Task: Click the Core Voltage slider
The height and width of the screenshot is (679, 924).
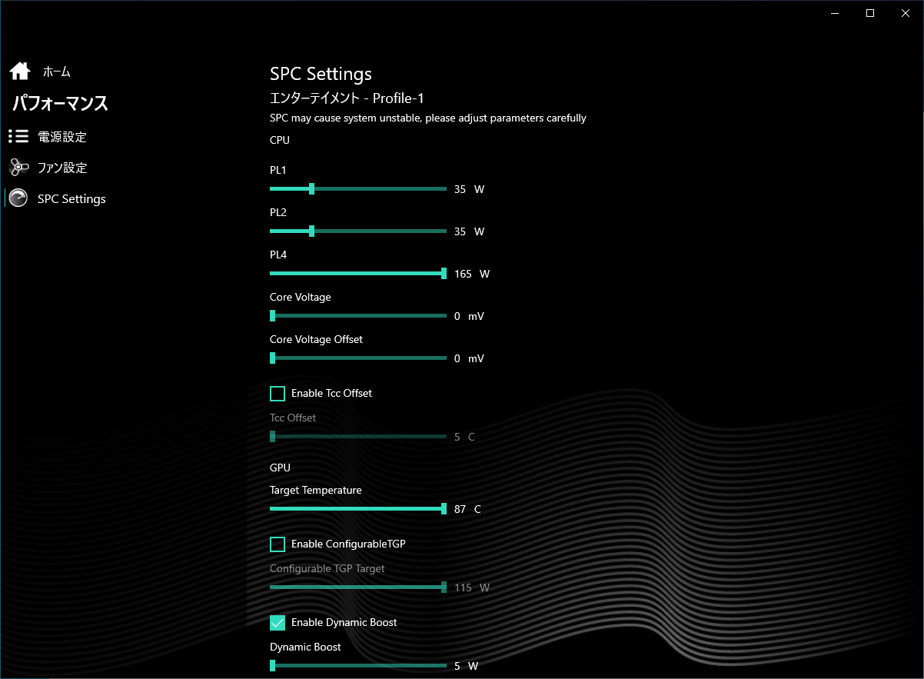Action: tap(358, 315)
